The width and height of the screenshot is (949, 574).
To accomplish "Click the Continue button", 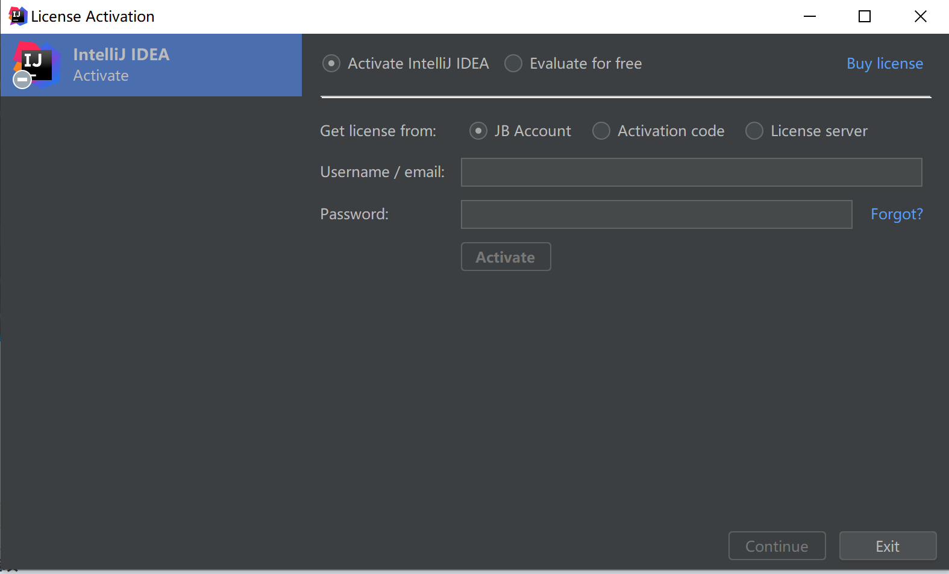I will tap(777, 546).
